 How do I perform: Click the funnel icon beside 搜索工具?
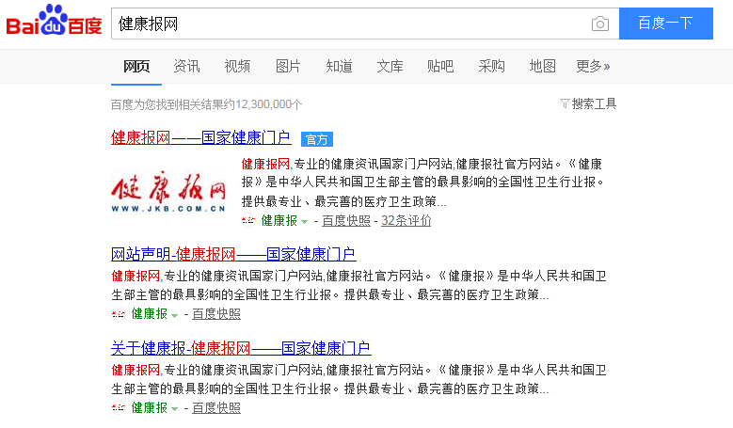pyautogui.click(x=565, y=103)
